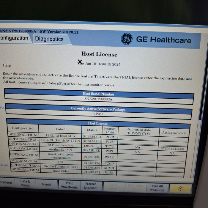Image resolution: width=208 pixels, height=208 pixels.
Task: Select the feature code TR72
Action: pyautogui.click(x=109, y=146)
